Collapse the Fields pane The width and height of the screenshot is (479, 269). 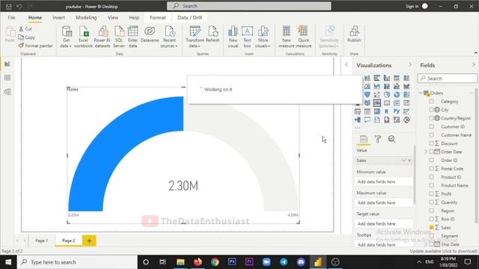pyautogui.click(x=474, y=65)
